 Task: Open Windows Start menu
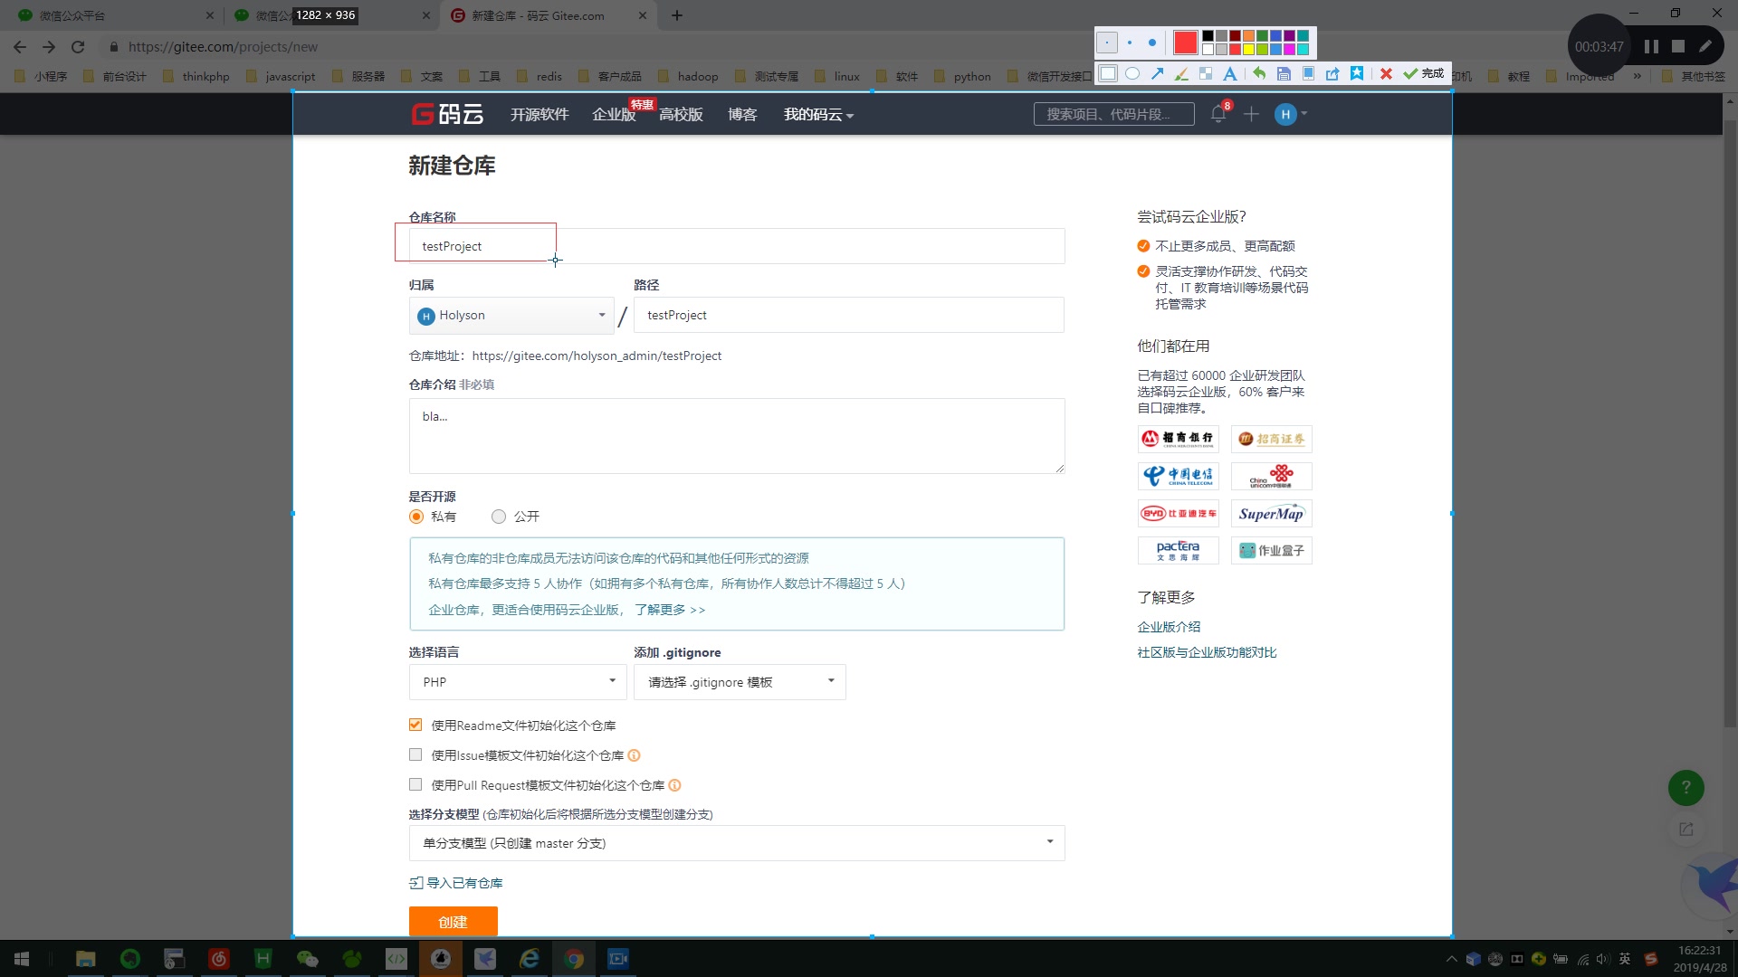pyautogui.click(x=22, y=959)
